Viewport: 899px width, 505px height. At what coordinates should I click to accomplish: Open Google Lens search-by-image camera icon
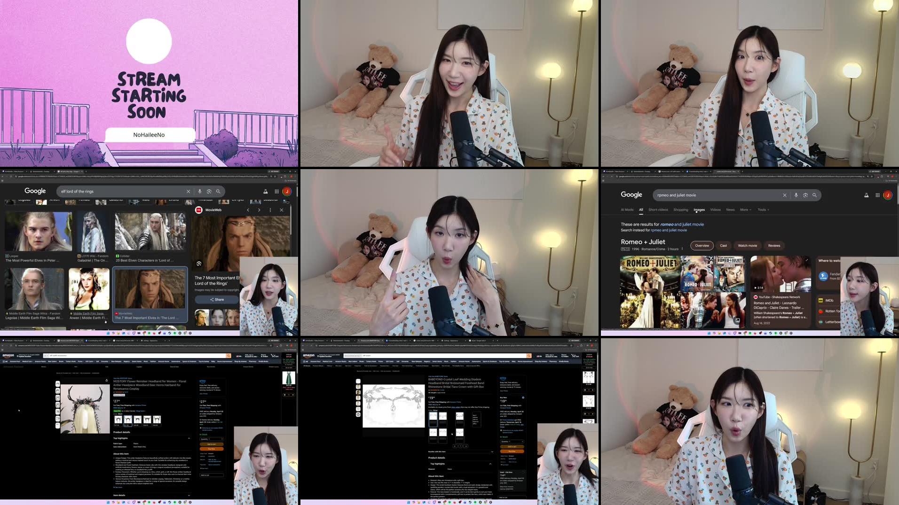tap(805, 195)
